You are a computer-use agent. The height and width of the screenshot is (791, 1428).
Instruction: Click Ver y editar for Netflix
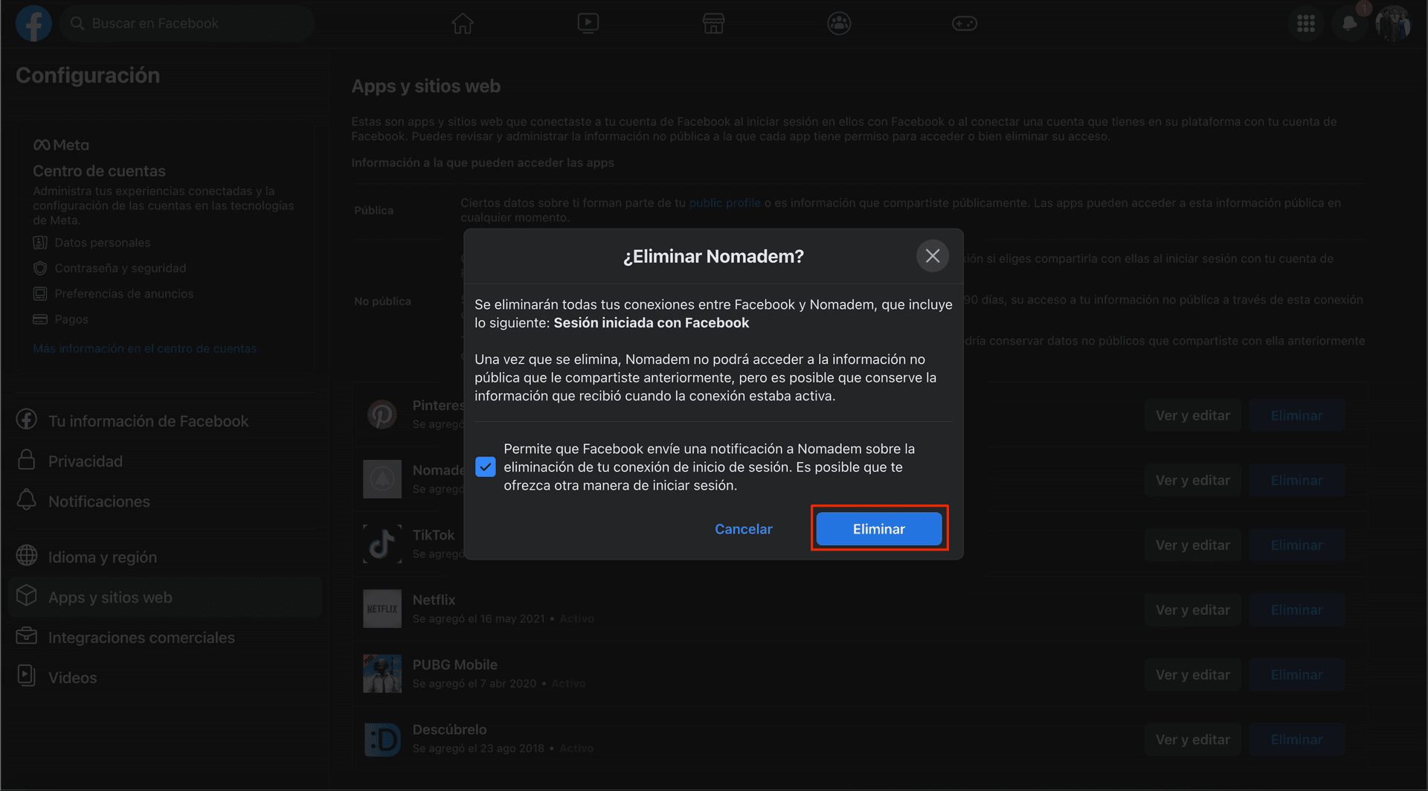pyautogui.click(x=1192, y=609)
